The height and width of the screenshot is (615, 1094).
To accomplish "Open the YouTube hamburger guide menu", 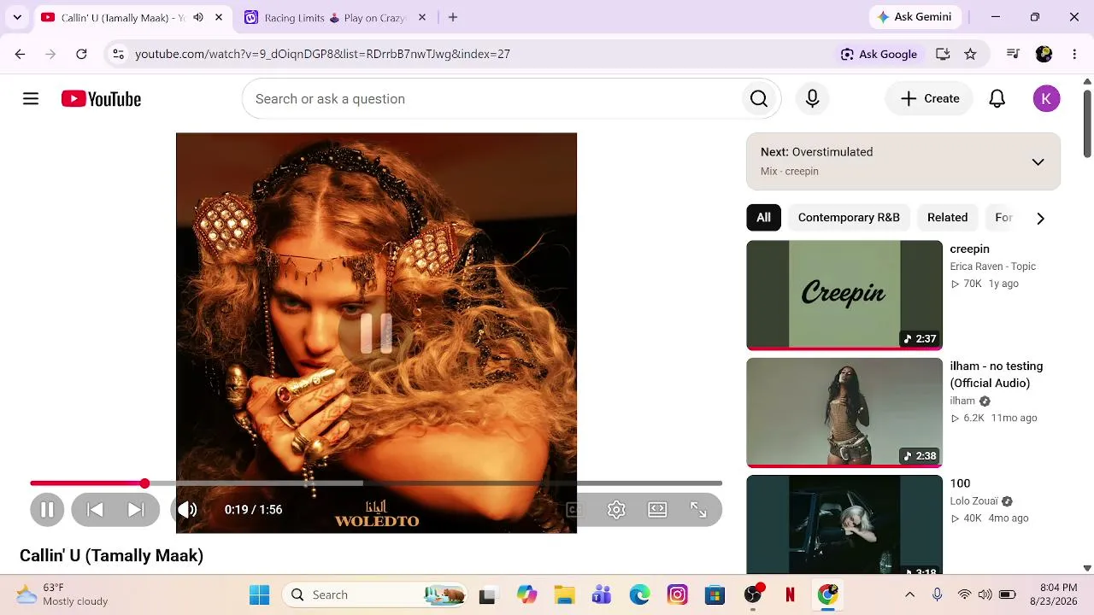I will click(31, 99).
